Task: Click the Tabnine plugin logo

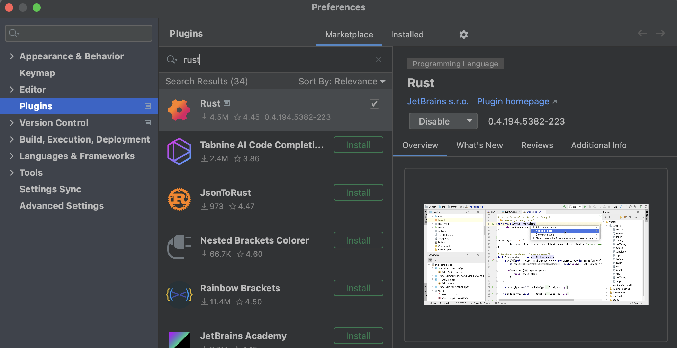Action: [179, 152]
